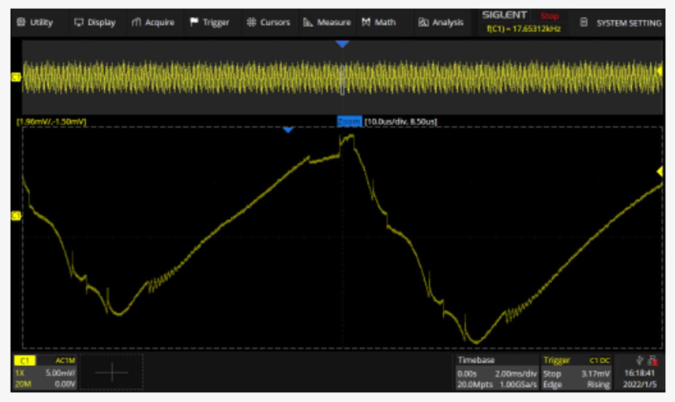
Task: Click the Display monitor icon
Action: 79,22
